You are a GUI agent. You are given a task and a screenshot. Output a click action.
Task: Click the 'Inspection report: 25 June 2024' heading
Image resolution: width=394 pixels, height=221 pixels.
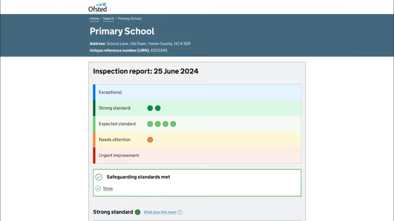[x=146, y=71]
